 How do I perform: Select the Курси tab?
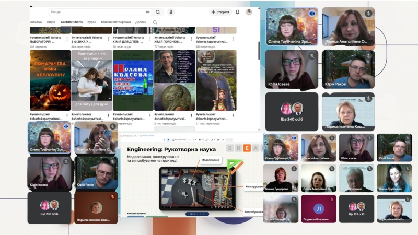coord(91,22)
